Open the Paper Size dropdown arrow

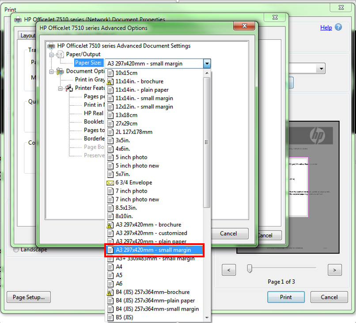(207, 63)
